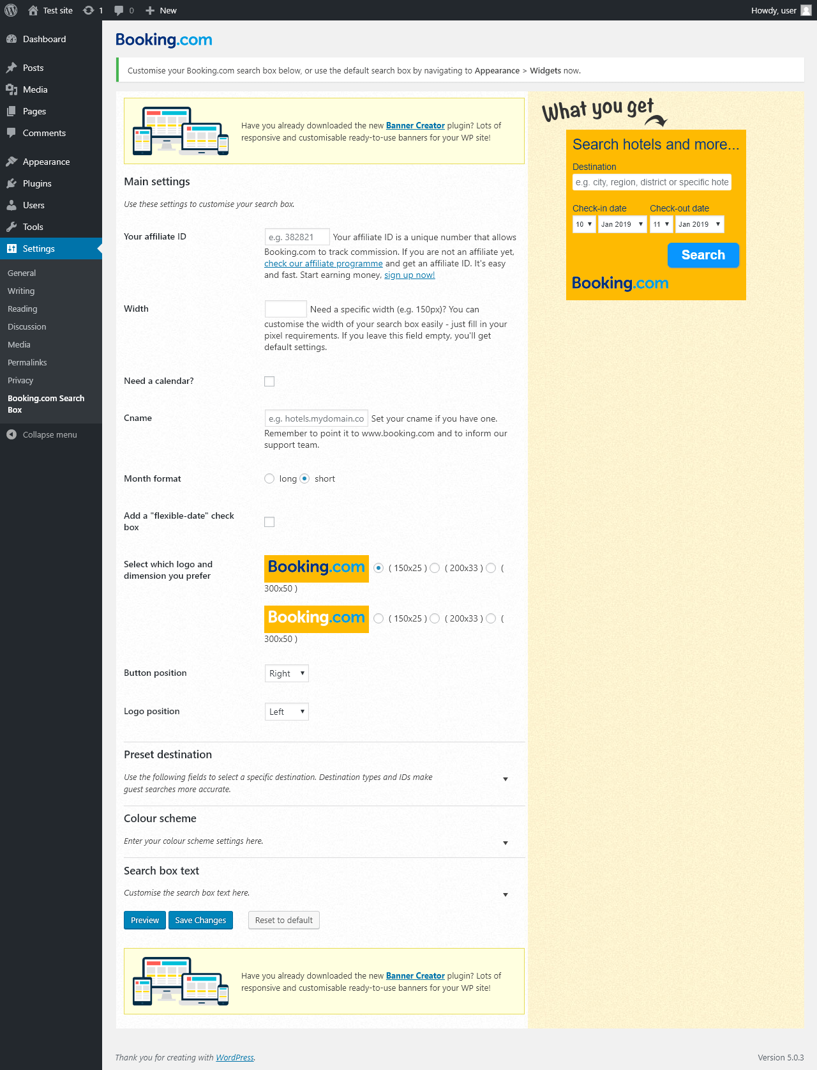Click the Users person icon

(x=11, y=205)
